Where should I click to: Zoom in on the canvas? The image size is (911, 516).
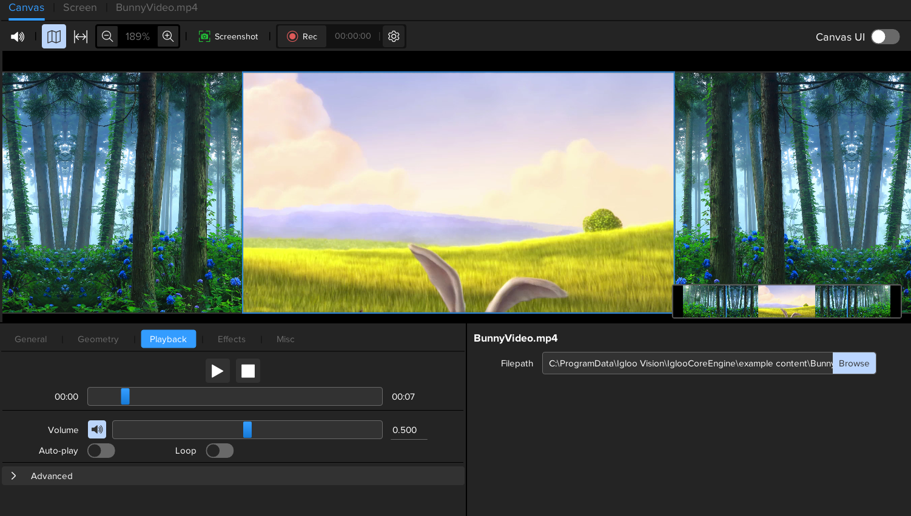pos(168,36)
